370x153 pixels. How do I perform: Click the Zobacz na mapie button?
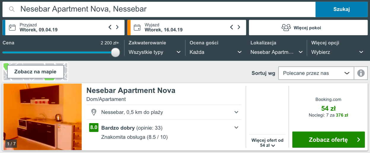pyautogui.click(x=36, y=72)
